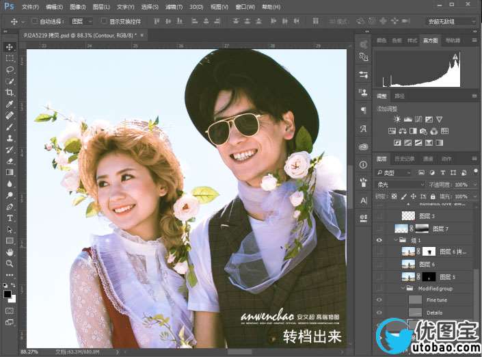Add a Levels adjustment layer

click(408, 119)
